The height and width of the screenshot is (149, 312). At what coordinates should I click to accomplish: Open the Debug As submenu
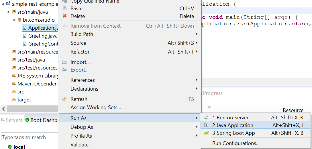82,127
